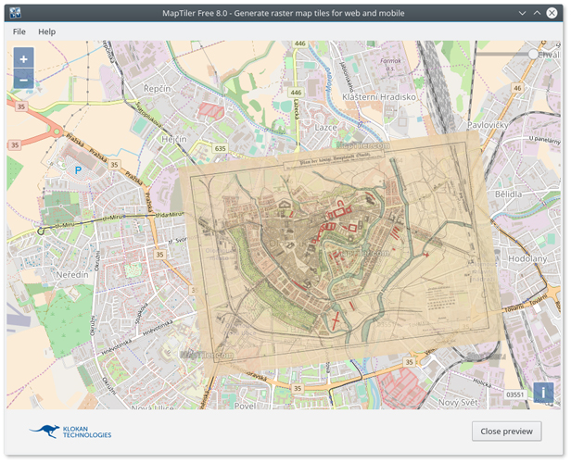Click the Lazce label on map
The width and height of the screenshot is (571, 463).
click(325, 128)
